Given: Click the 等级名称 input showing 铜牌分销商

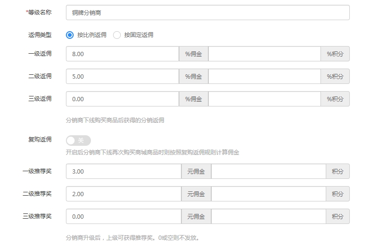Looking at the screenshot, I should tap(207, 12).
